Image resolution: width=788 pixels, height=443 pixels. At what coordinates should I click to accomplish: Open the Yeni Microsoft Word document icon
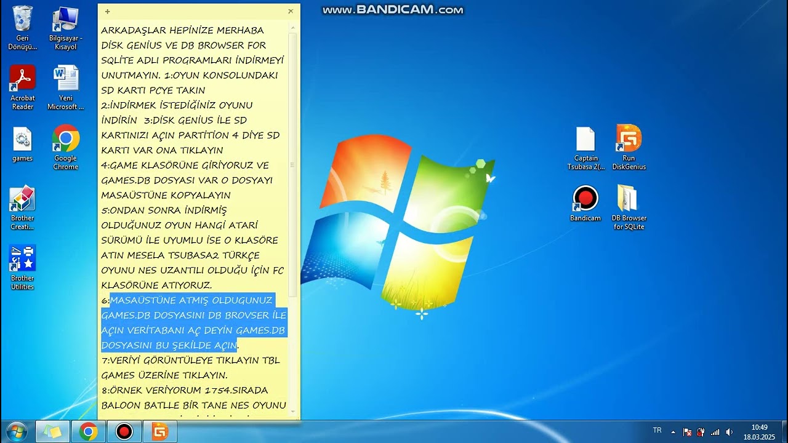[x=65, y=87]
